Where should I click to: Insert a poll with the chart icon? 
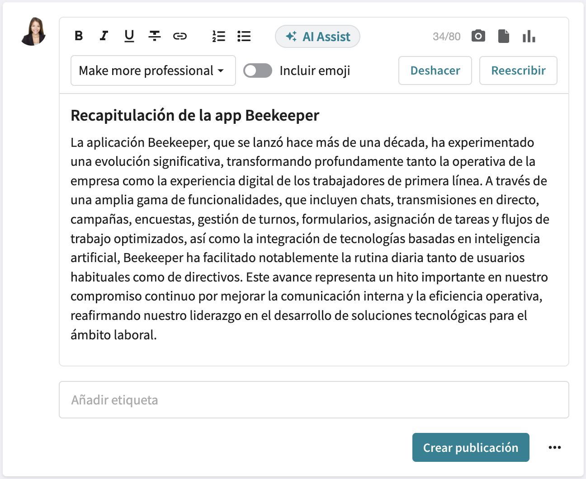click(x=529, y=36)
